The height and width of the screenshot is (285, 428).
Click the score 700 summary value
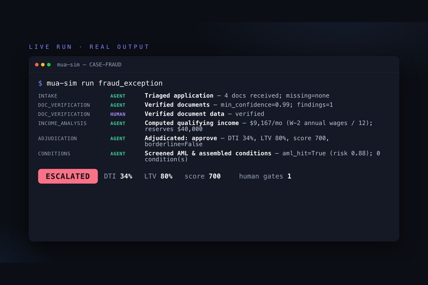202,176
